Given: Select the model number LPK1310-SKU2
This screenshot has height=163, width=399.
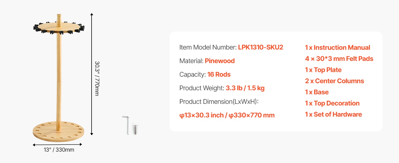Looking at the screenshot, I should pyautogui.click(x=261, y=47).
